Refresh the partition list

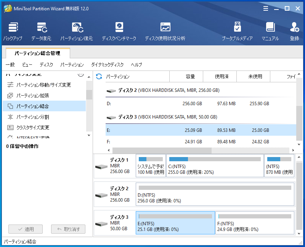[x=99, y=77]
